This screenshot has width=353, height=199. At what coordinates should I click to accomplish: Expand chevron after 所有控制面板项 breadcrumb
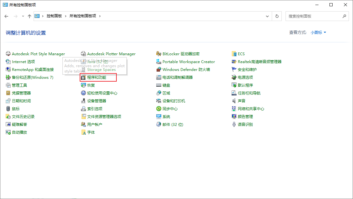point(100,16)
